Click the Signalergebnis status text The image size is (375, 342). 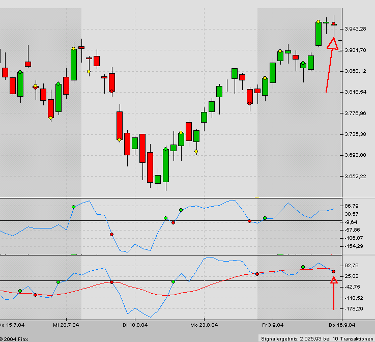(x=315, y=338)
